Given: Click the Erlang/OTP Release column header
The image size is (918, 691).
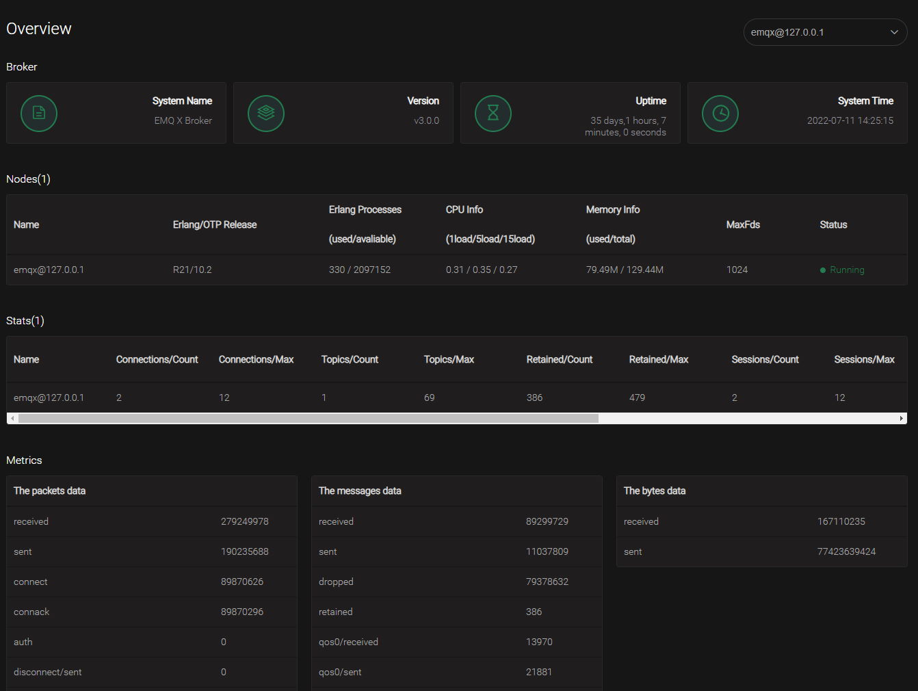Looking at the screenshot, I should (x=215, y=224).
